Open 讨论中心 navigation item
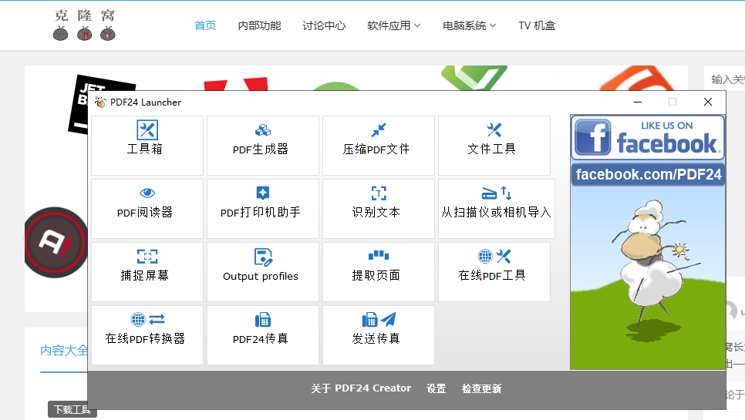The height and width of the screenshot is (420, 745). [x=324, y=25]
